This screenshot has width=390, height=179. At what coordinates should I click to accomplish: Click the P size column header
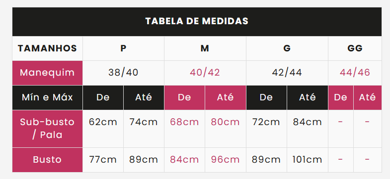[x=123, y=48]
